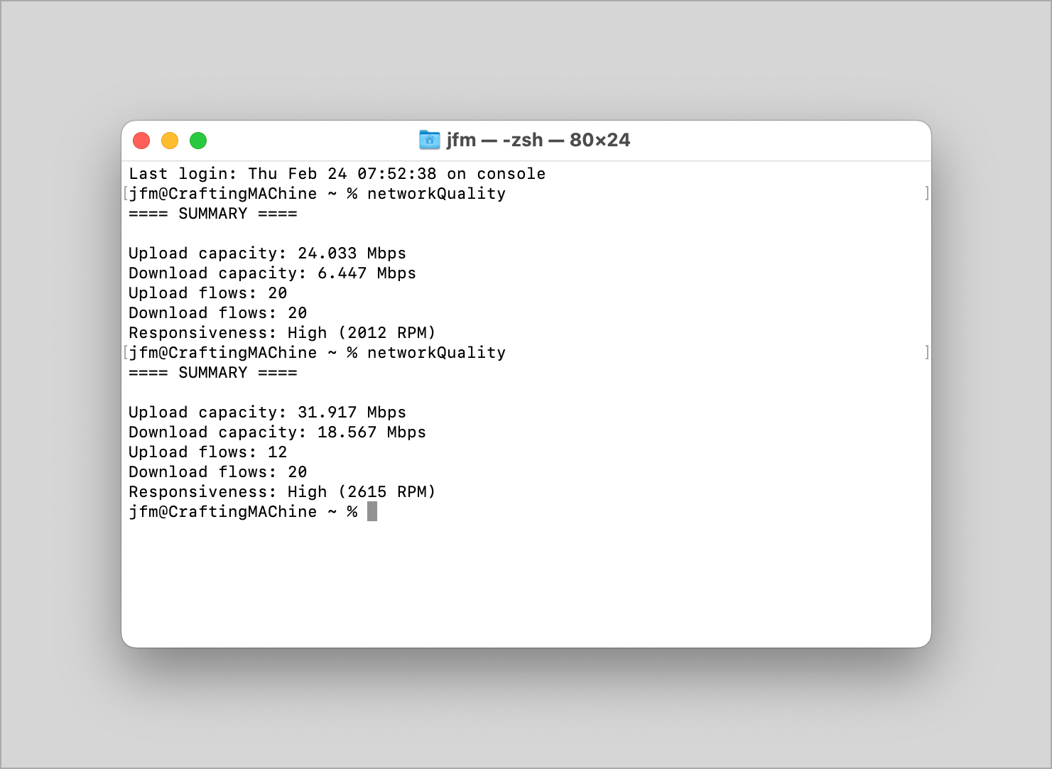Image resolution: width=1052 pixels, height=769 pixels.
Task: Select the Upload capacity 24.033 Mbps line
Action: [266, 253]
